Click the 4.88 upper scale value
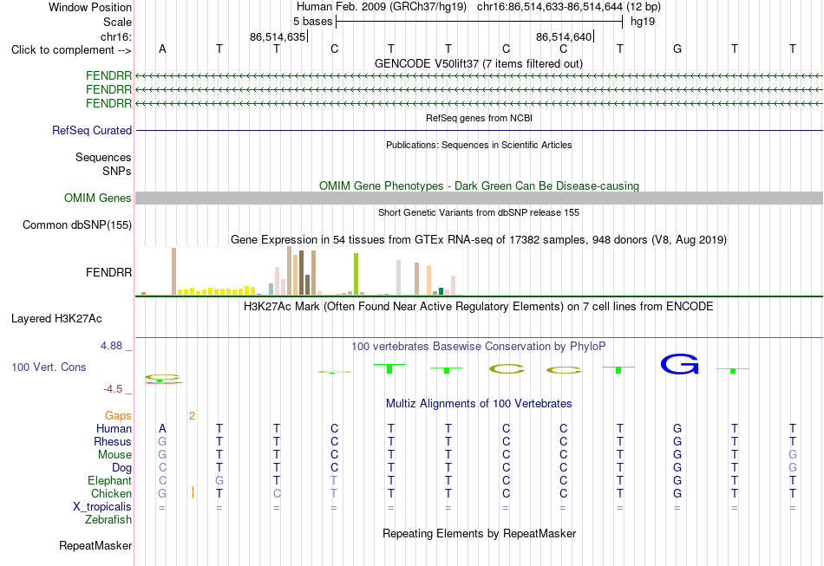This screenshot has height=566, width=824. point(111,346)
